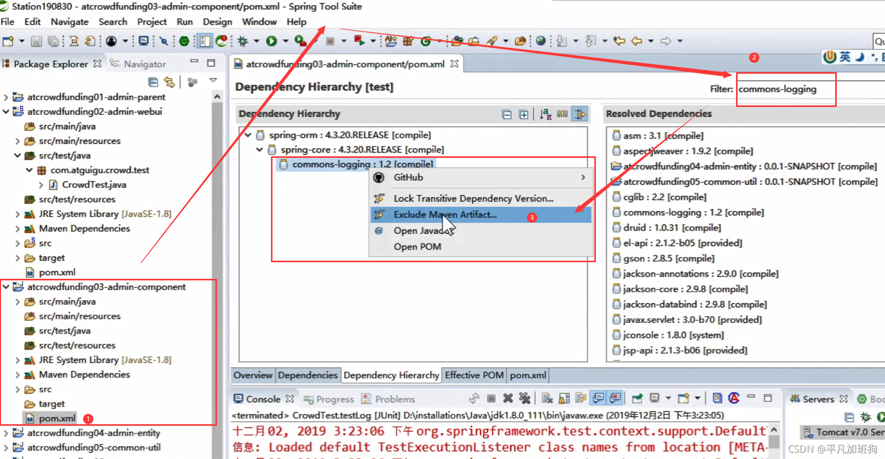
Task: Click Remove Launch icon in Console toolbar
Action: 508,398
